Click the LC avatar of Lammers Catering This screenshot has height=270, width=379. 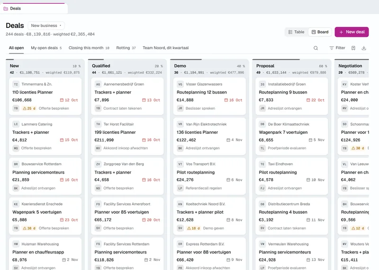(x=16, y=124)
